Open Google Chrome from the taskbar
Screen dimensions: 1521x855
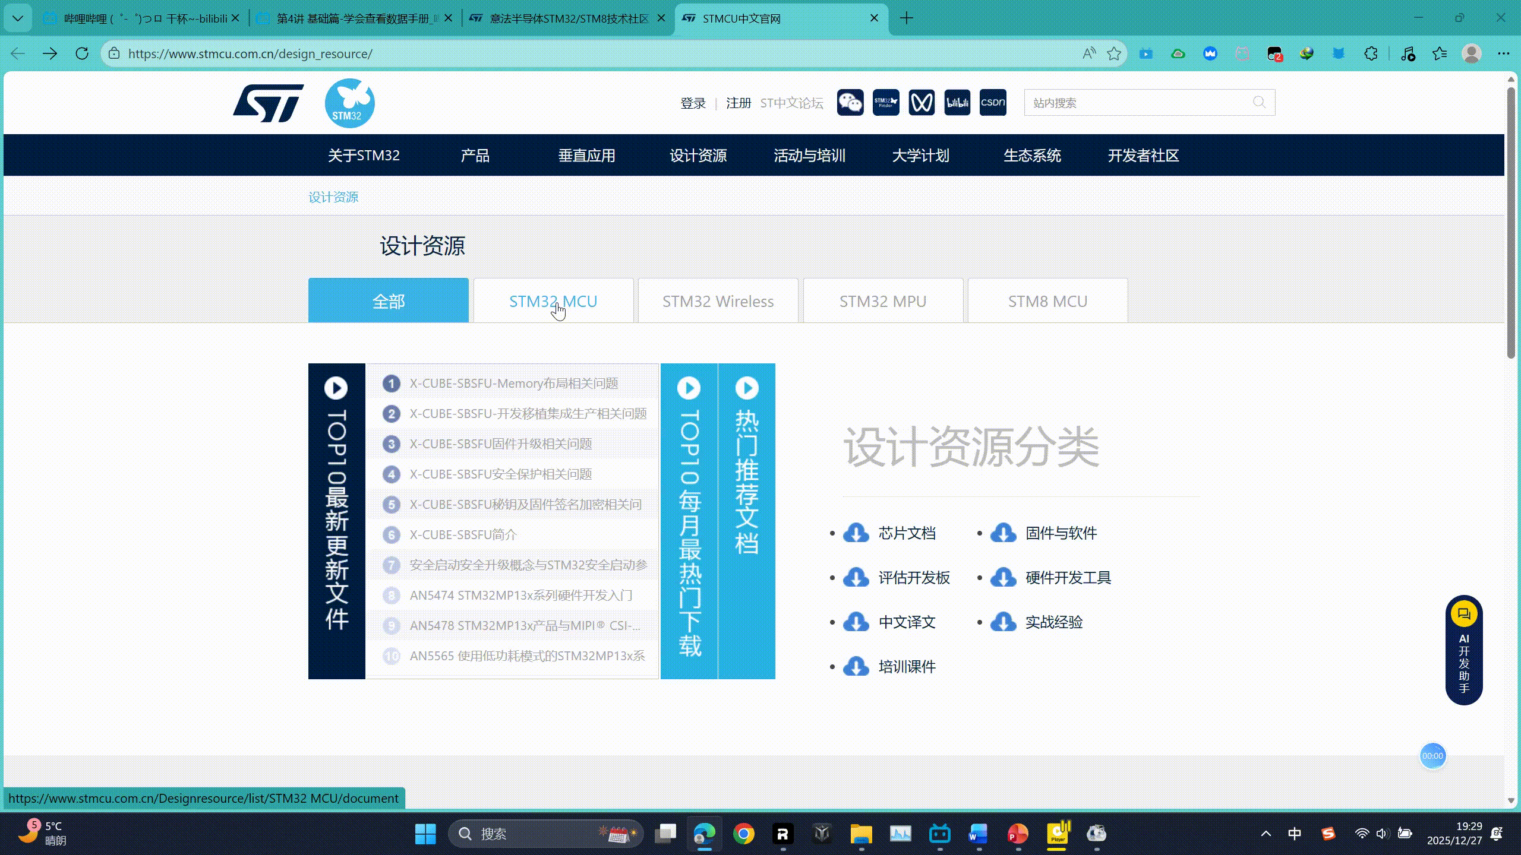[x=743, y=834]
